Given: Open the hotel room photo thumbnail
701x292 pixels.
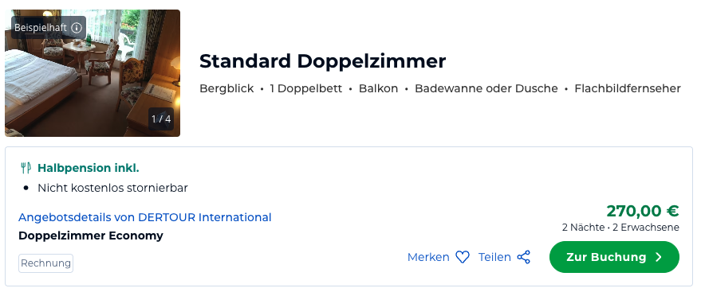Looking at the screenshot, I should (x=93, y=73).
